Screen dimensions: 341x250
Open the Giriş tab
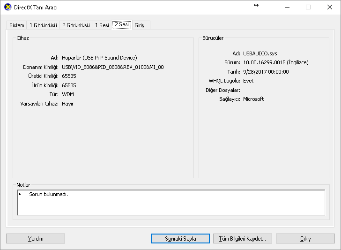(139, 25)
